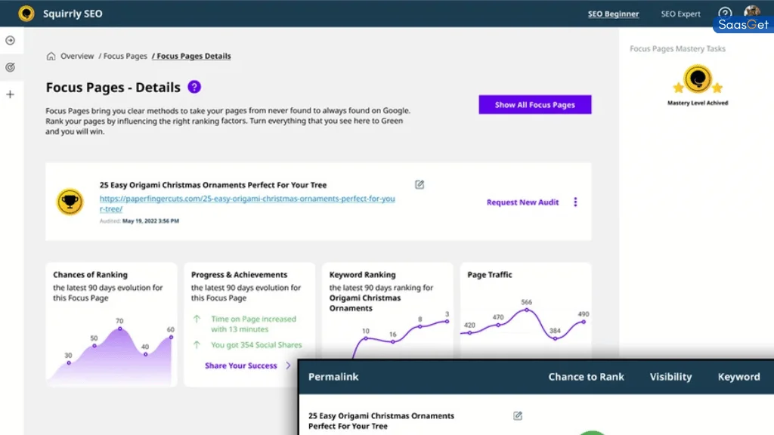
Task: Click the Permalink column header
Action: coord(333,377)
